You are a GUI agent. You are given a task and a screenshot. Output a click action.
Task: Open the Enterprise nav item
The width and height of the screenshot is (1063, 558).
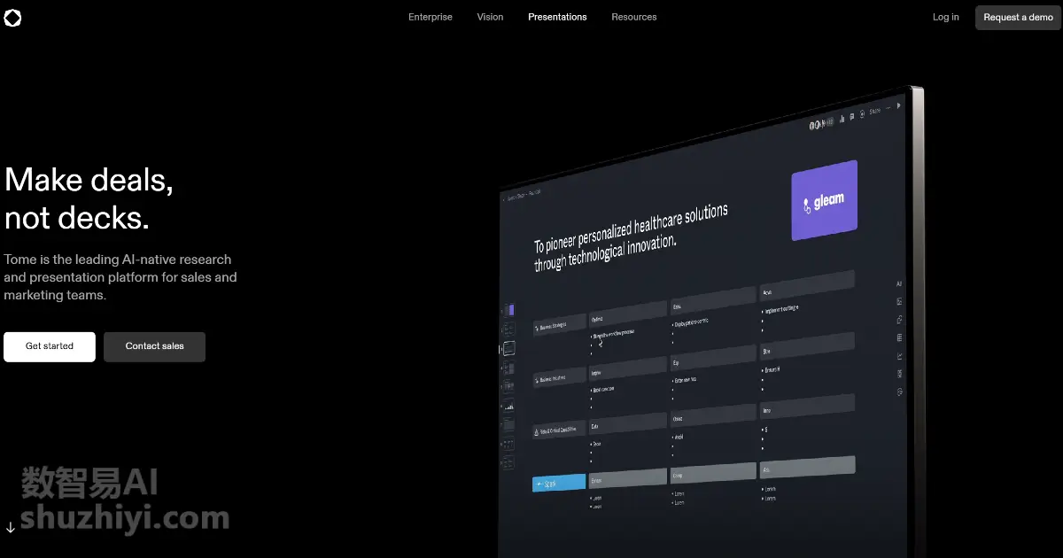coord(431,17)
